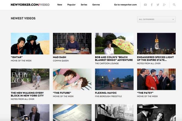Screen dimensions: 182x121
Task: Click NOTES FROM ALL OVER under Endangered Species
Action: 149,64
